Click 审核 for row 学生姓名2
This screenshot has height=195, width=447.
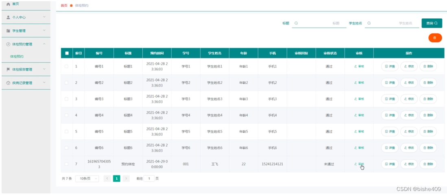pos(359,82)
